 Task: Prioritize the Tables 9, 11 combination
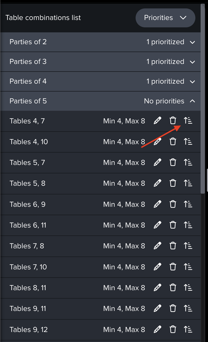[188, 308]
